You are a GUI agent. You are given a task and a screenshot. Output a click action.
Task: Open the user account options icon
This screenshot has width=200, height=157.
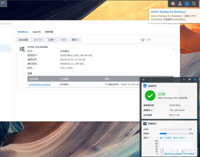180,4
